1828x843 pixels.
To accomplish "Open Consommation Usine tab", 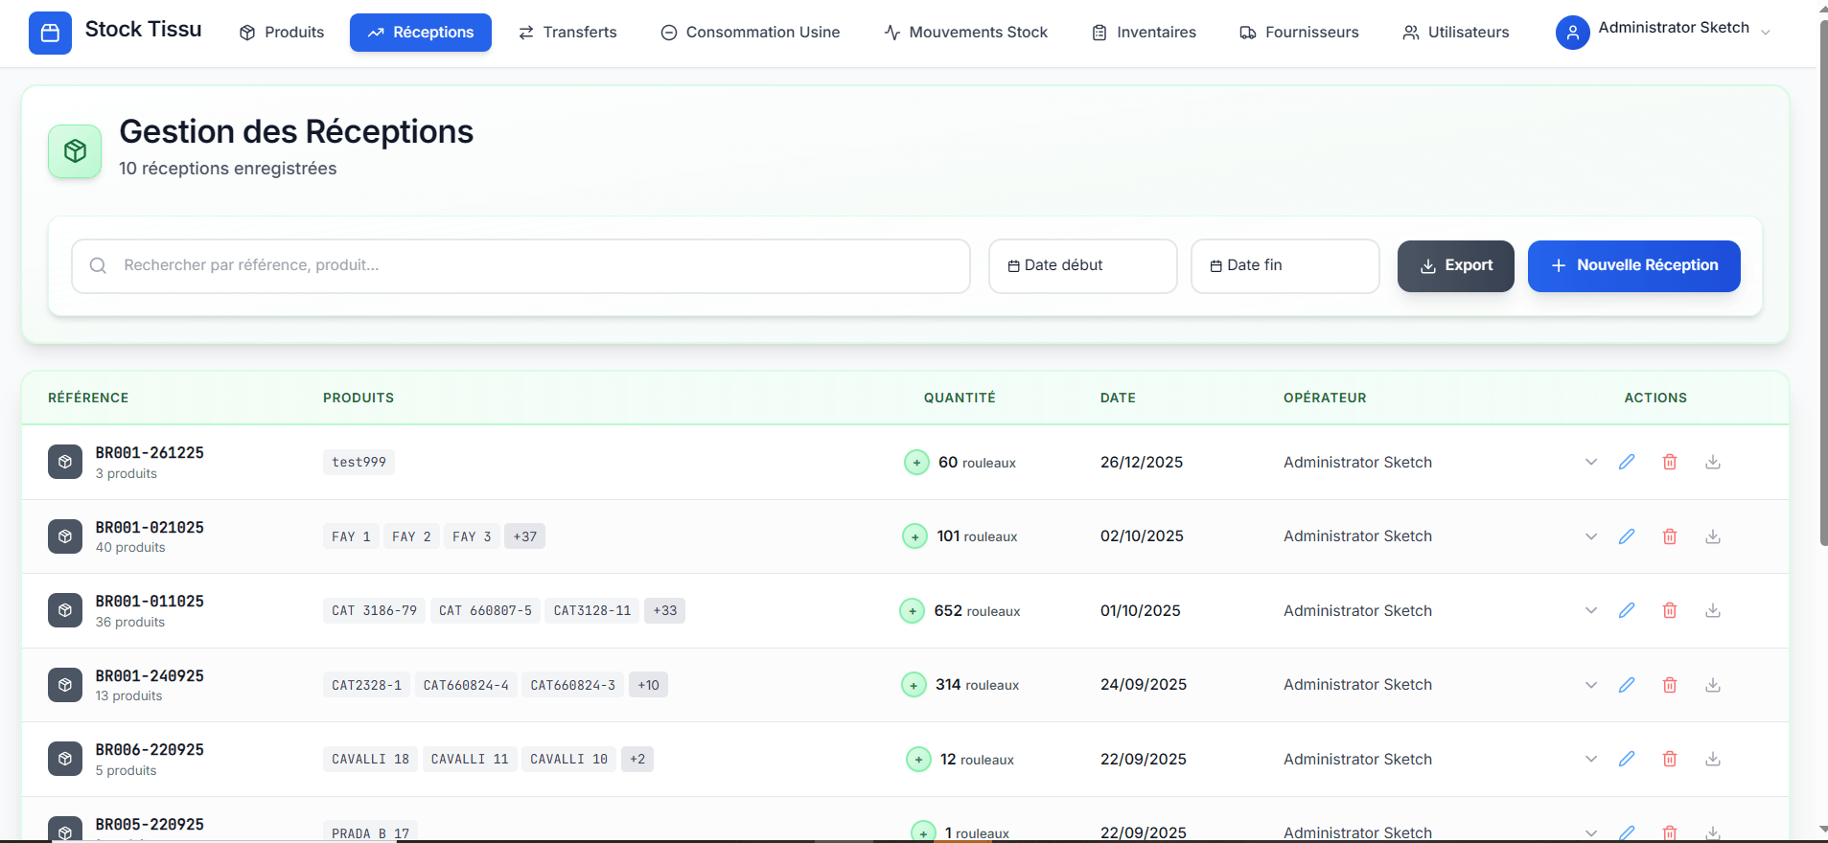I will coord(751,33).
